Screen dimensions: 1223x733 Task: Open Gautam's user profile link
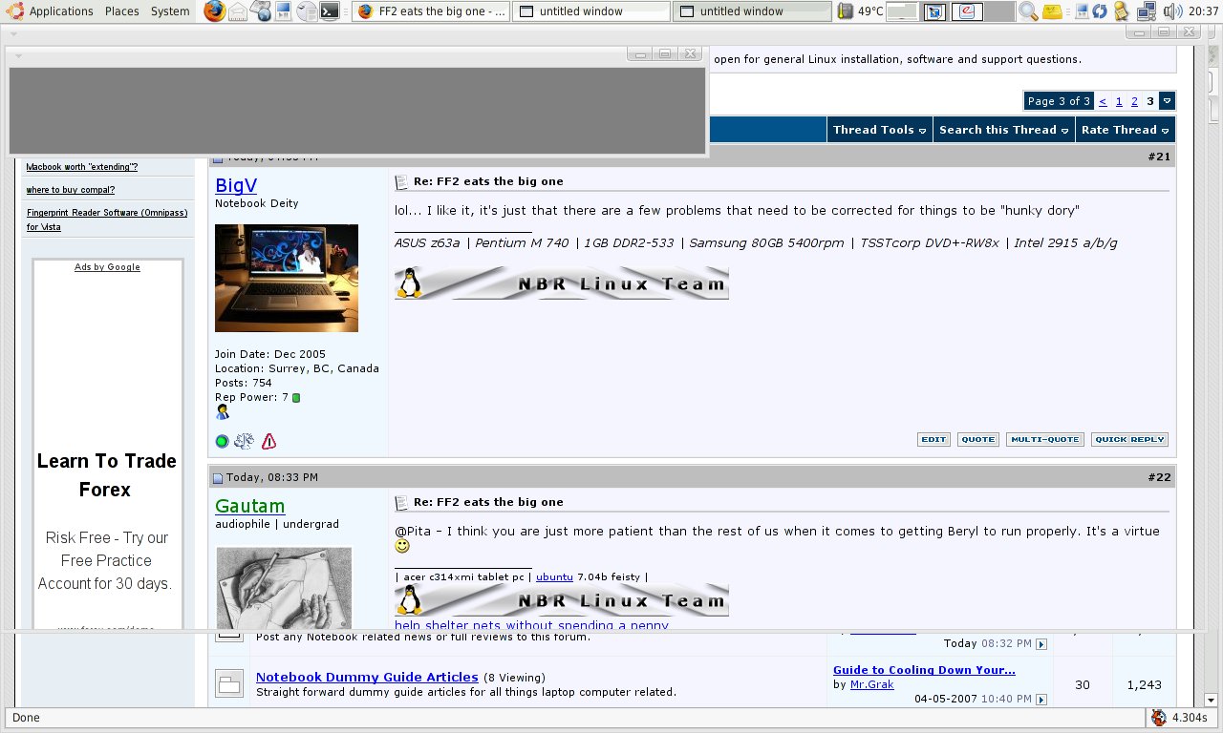point(250,506)
